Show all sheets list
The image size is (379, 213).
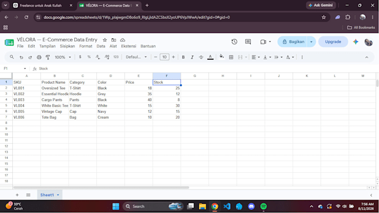tap(28, 195)
